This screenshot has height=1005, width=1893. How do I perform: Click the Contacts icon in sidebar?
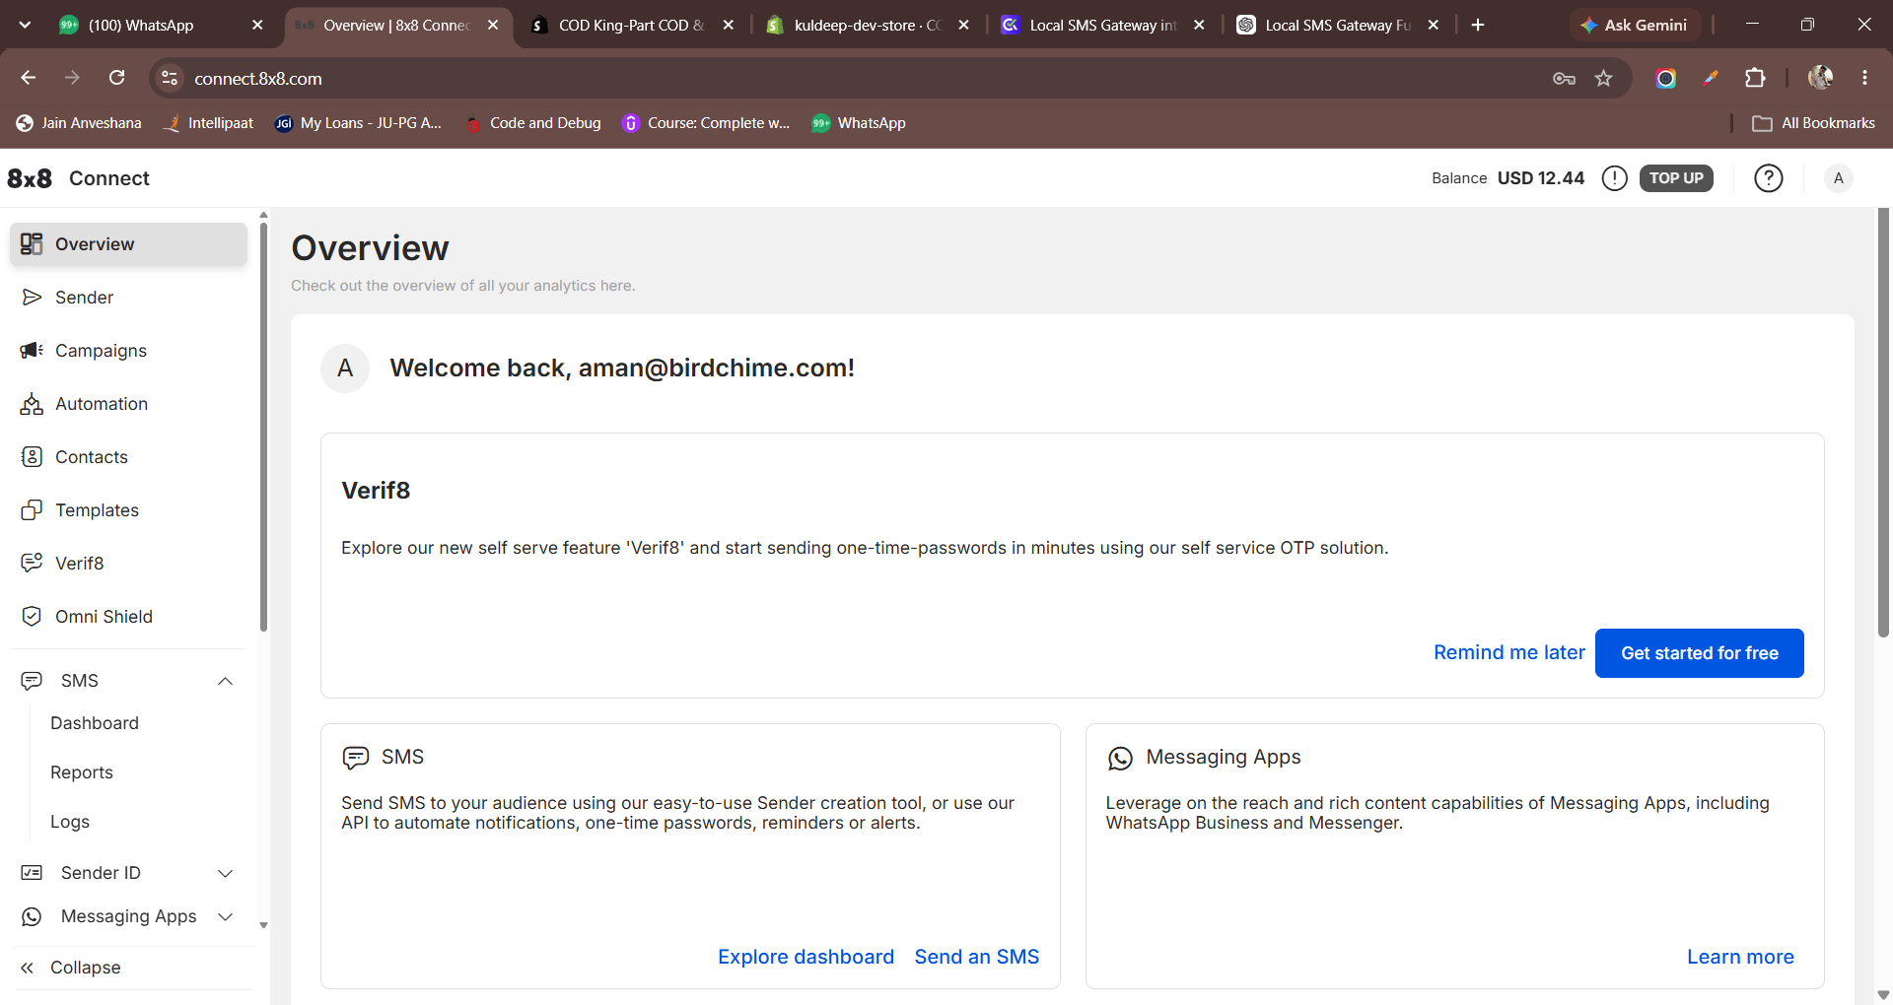click(x=32, y=457)
